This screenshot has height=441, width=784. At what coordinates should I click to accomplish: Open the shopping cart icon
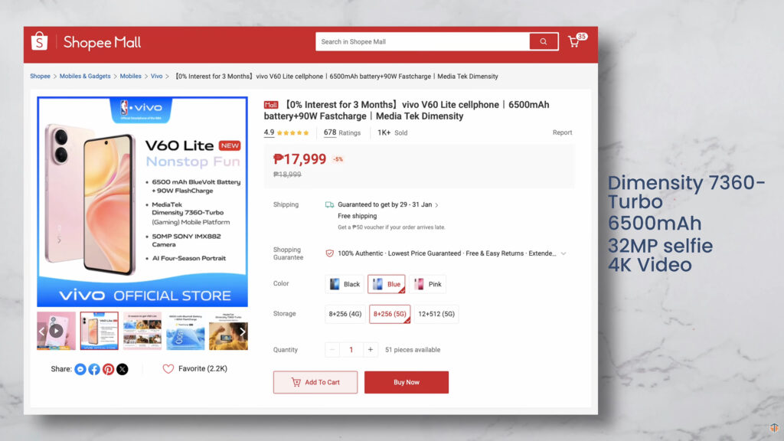574,41
